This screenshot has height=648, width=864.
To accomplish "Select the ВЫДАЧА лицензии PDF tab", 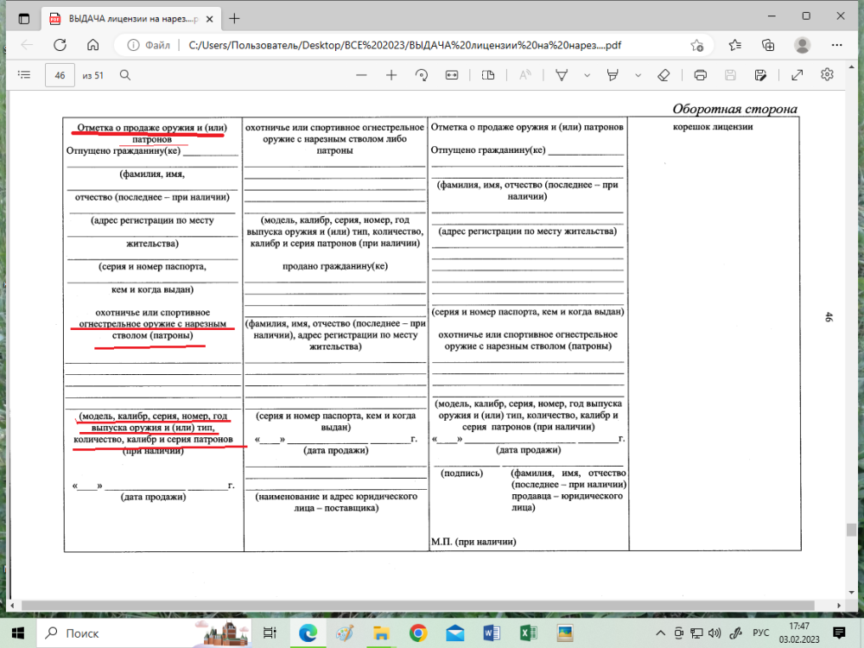I will (130, 18).
